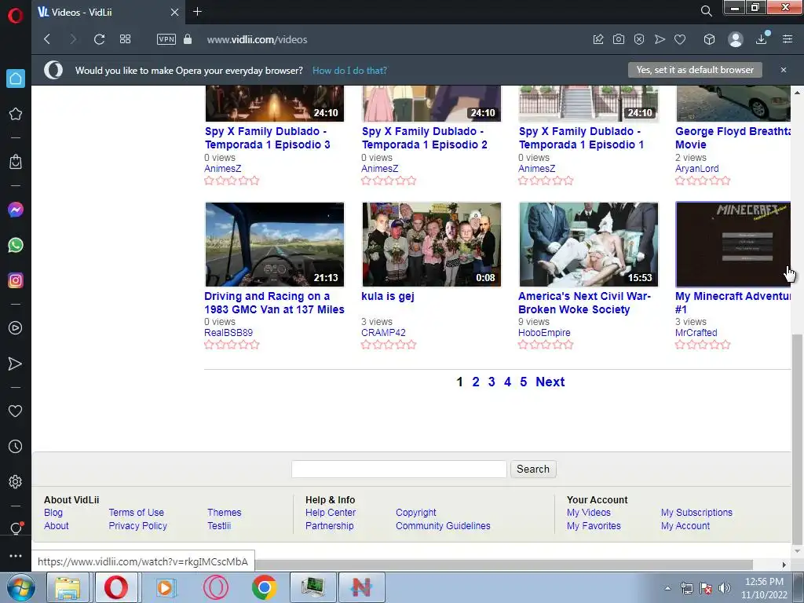Screen dimensions: 804x603
Task: Go to page 2 of videos
Action: 476,382
